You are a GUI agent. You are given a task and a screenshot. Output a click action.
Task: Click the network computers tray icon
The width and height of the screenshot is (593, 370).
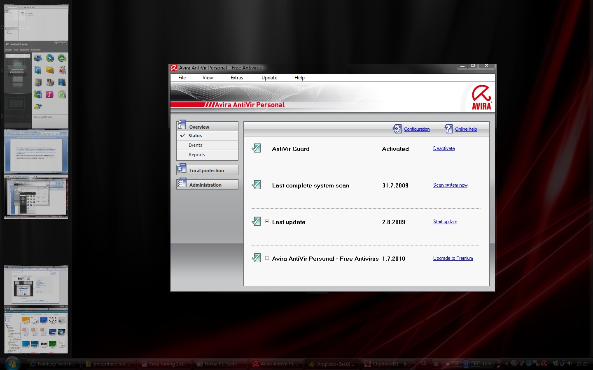(x=563, y=363)
